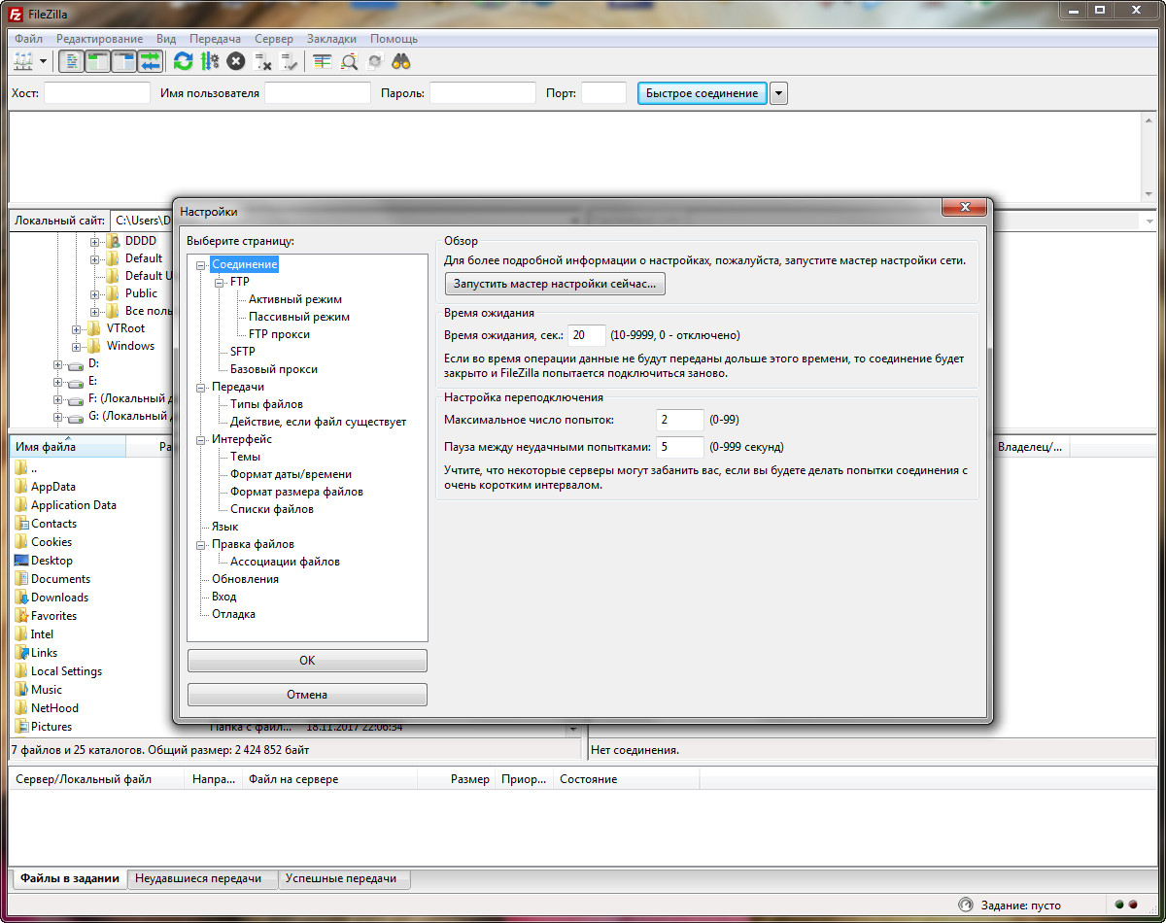Screen dimensions: 1166x923
Task: Open the Сервер menu
Action: [x=274, y=39]
